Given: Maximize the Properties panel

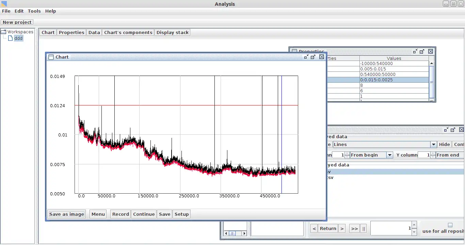Looking at the screenshot, I should tap(422, 51).
